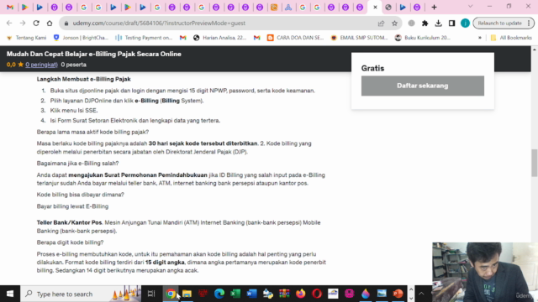Screen dimensions: 538x302
Task: Open Word from the taskbar
Action: coord(251,294)
